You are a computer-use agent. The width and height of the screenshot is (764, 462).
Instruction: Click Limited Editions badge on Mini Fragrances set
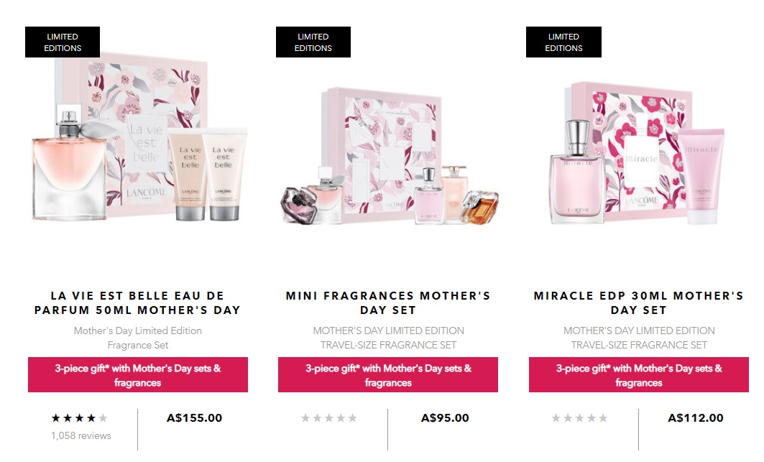(x=313, y=42)
